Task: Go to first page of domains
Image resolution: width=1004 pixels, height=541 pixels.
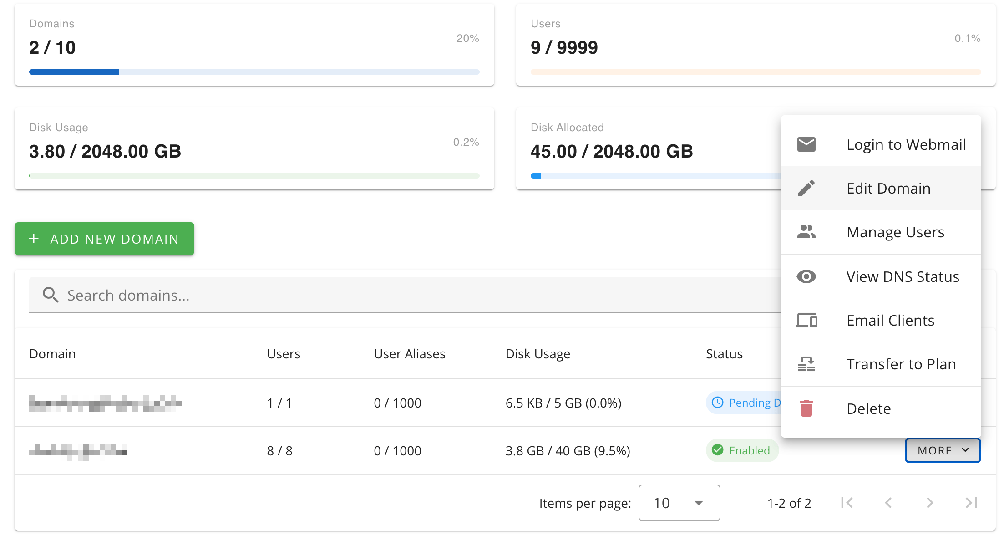Action: (847, 503)
